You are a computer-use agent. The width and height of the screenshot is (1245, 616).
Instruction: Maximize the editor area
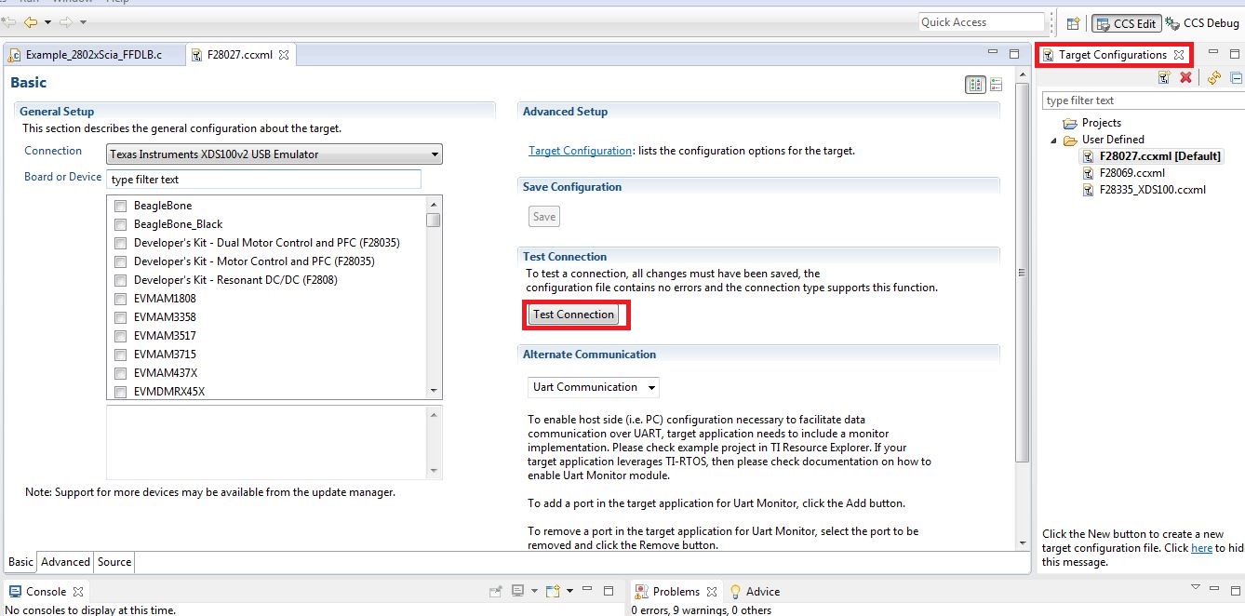click(x=1014, y=54)
